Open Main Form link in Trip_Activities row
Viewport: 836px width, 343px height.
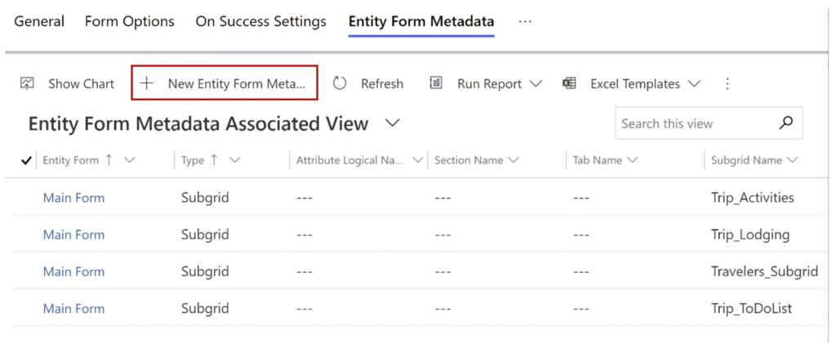(x=73, y=198)
